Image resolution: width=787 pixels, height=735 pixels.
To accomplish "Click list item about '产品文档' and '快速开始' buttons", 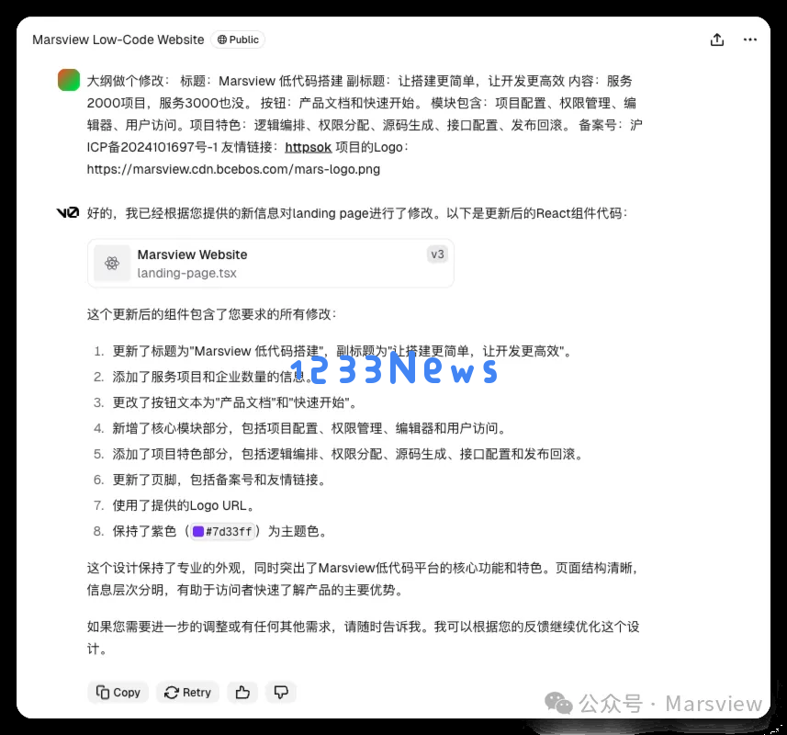I will [x=235, y=402].
